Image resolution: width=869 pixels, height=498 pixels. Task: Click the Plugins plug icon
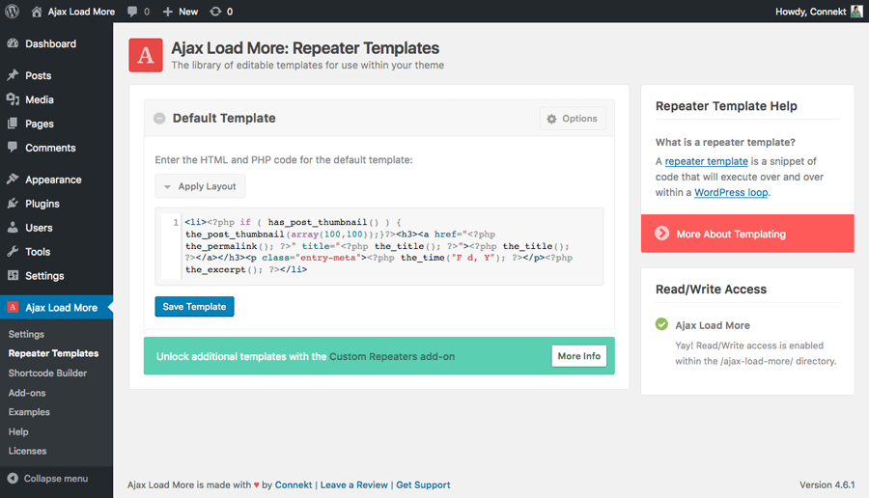(x=13, y=204)
